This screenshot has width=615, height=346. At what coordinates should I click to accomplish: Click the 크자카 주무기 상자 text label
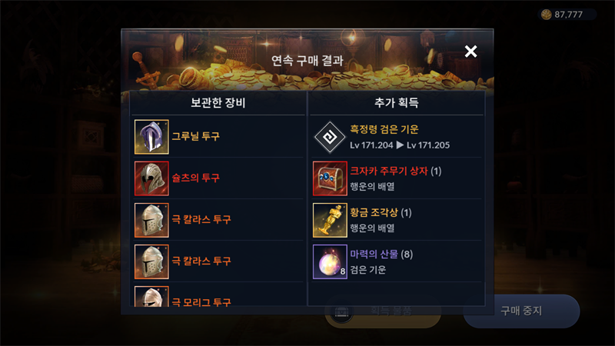point(389,171)
